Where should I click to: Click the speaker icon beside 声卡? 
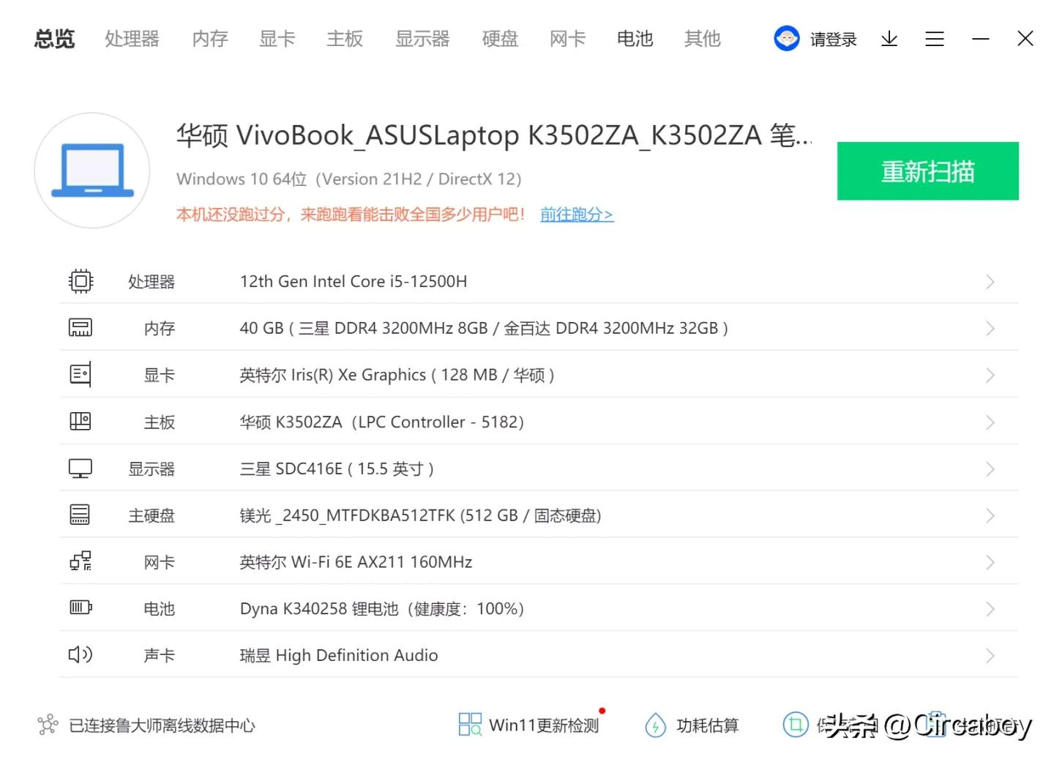(80, 655)
